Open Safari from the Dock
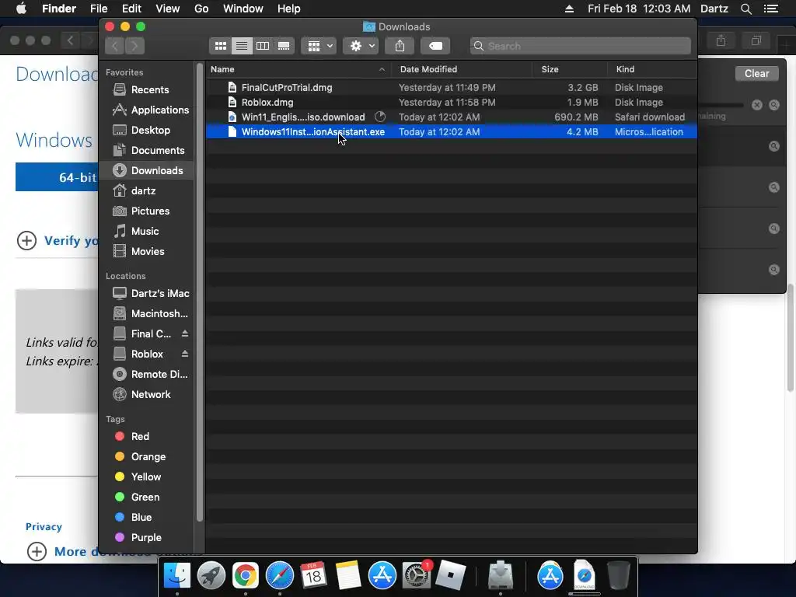 click(280, 576)
